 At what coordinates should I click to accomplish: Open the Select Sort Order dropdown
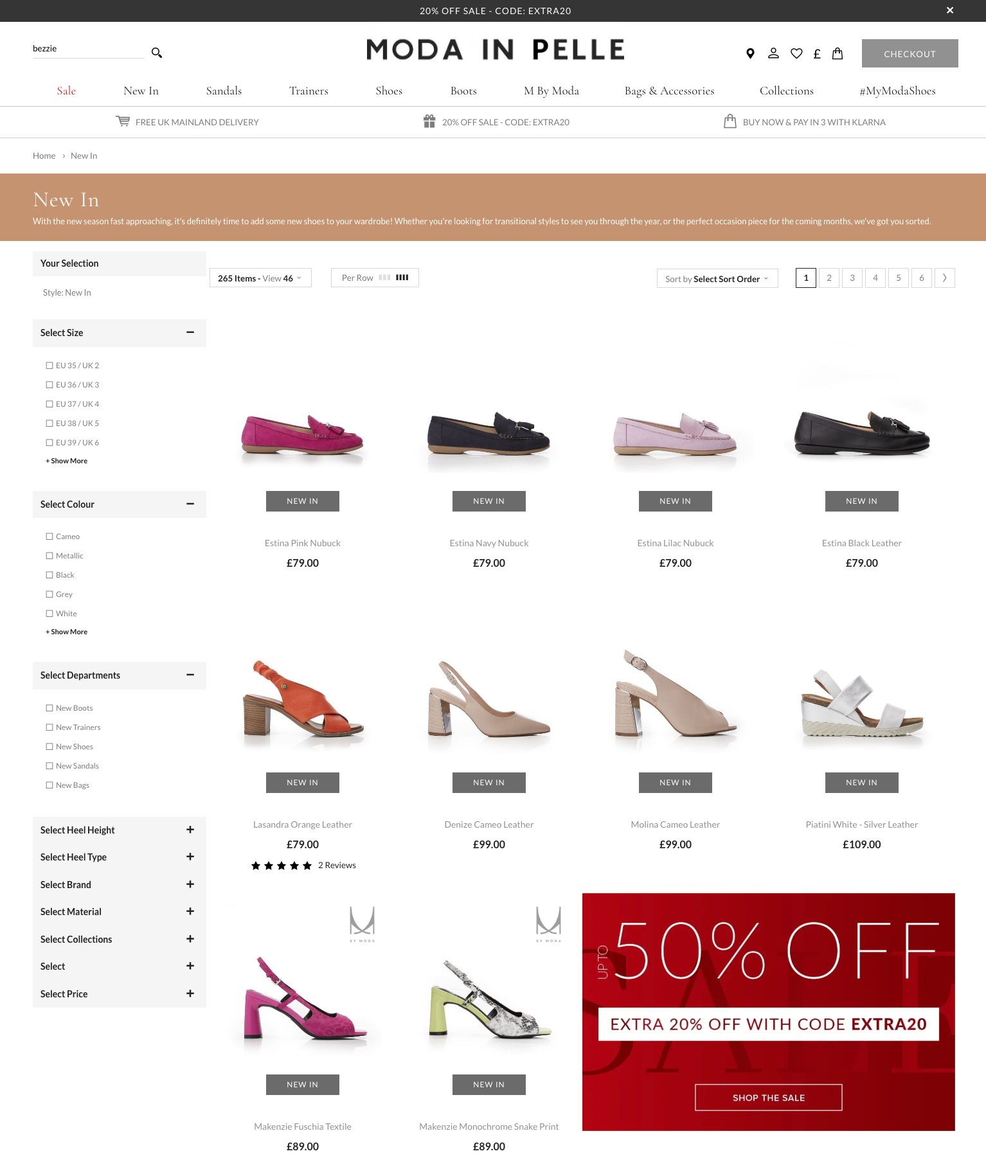[717, 278]
